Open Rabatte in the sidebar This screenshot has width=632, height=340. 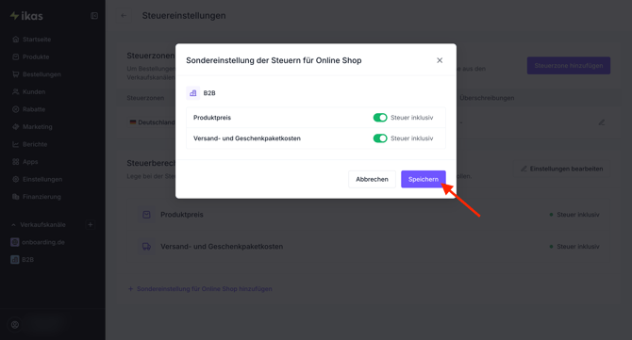(x=34, y=109)
